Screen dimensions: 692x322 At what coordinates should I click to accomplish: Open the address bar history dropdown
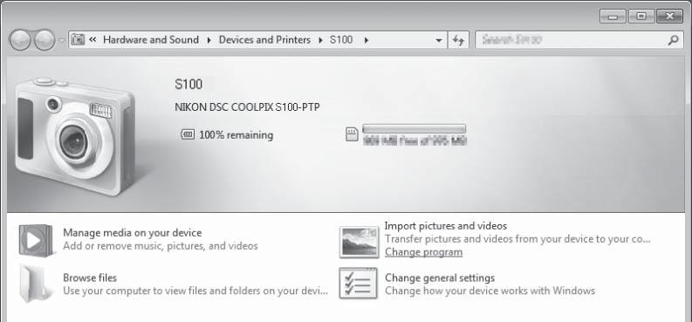pos(438,41)
